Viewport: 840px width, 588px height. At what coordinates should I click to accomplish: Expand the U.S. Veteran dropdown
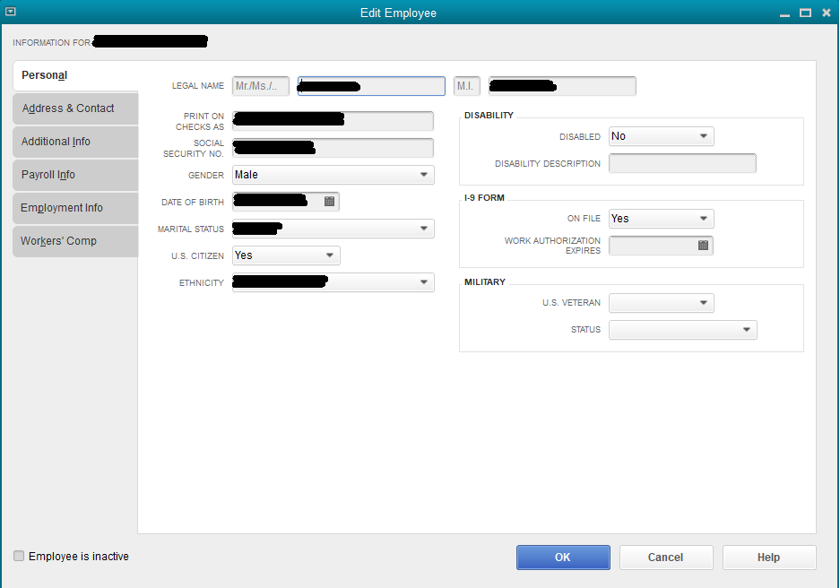pos(704,302)
